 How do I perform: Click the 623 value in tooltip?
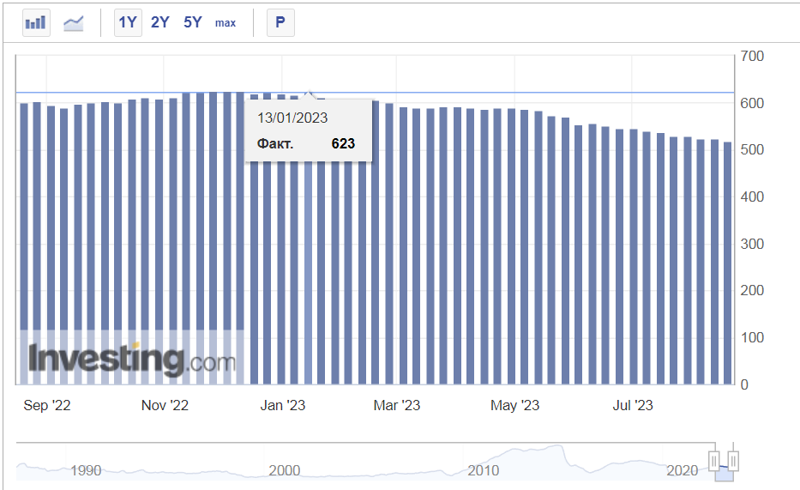pos(343,144)
